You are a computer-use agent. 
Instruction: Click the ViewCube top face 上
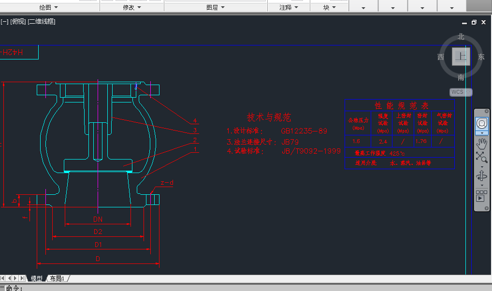coord(461,57)
